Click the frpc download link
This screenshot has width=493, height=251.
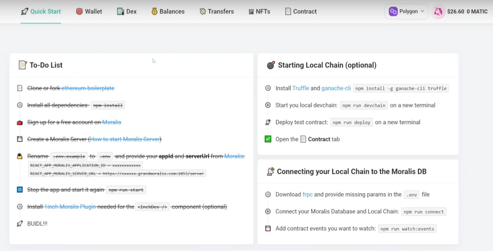pos(307,194)
